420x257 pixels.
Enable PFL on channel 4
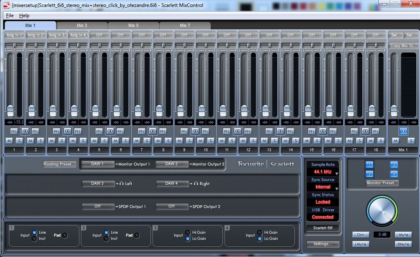pyautogui.click(x=78, y=131)
